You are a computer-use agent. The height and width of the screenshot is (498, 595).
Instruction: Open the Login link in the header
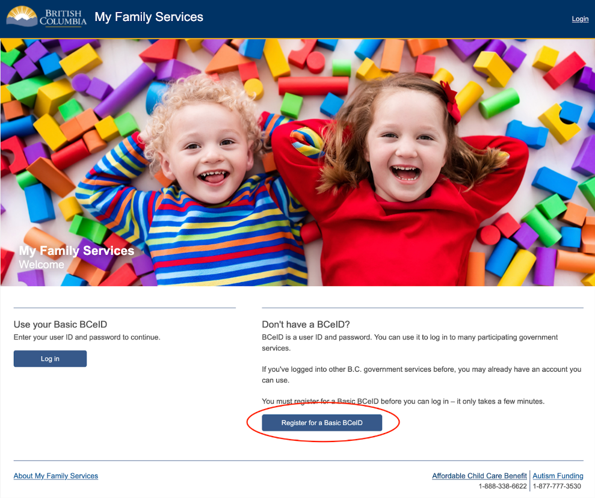[579, 19]
